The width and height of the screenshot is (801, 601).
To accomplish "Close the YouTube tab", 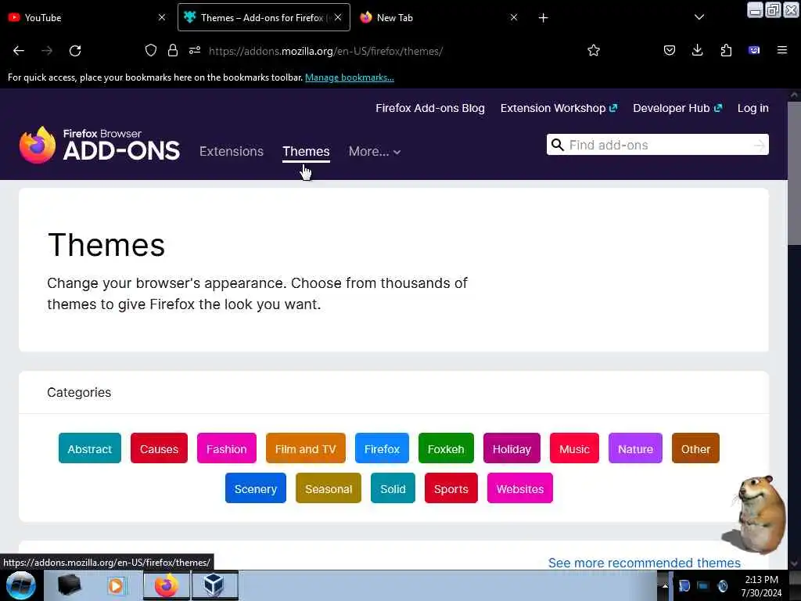I will [x=162, y=17].
